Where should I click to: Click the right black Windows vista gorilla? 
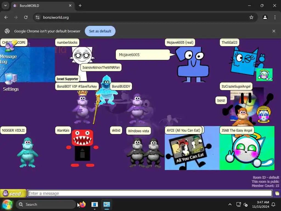pyautogui.click(x=154, y=152)
